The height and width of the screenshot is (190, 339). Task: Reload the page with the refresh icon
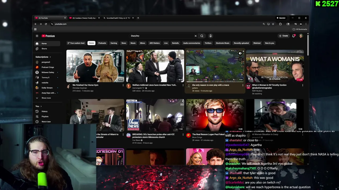click(46, 24)
